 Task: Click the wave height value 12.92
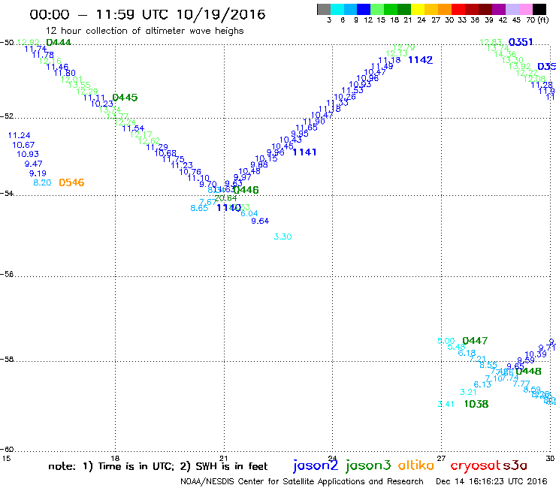coord(28,43)
